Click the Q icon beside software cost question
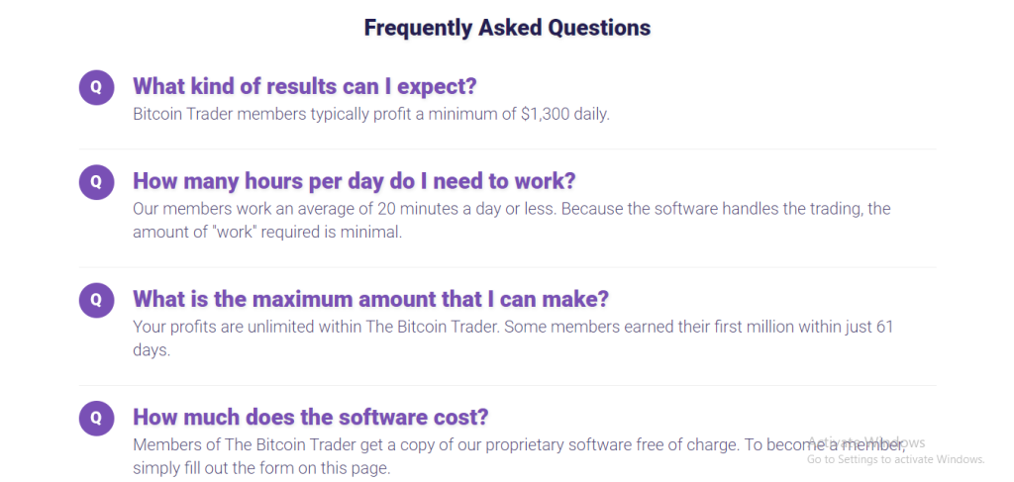The image size is (1014, 482). [x=96, y=418]
